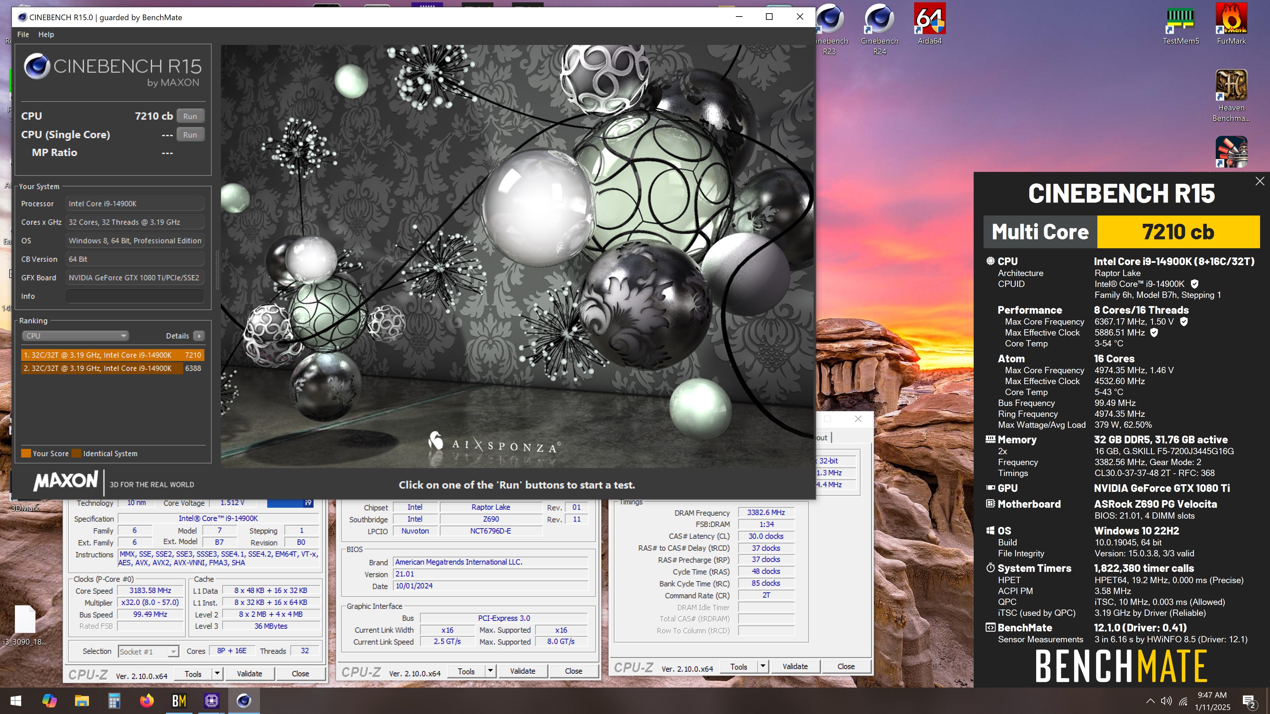Click the DRAM Frequency value 3382.6 MHz

click(x=766, y=512)
